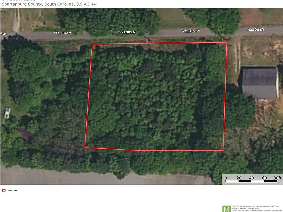Click the 0 mark on the scale bar

pyautogui.click(x=226, y=178)
